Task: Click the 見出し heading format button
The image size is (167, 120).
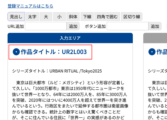Action: tap(16, 17)
